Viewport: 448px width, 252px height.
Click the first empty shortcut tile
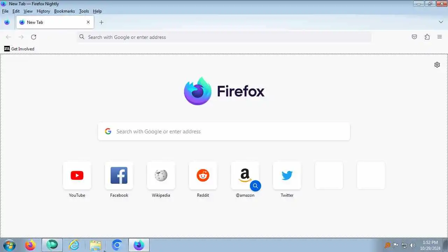[329, 175]
